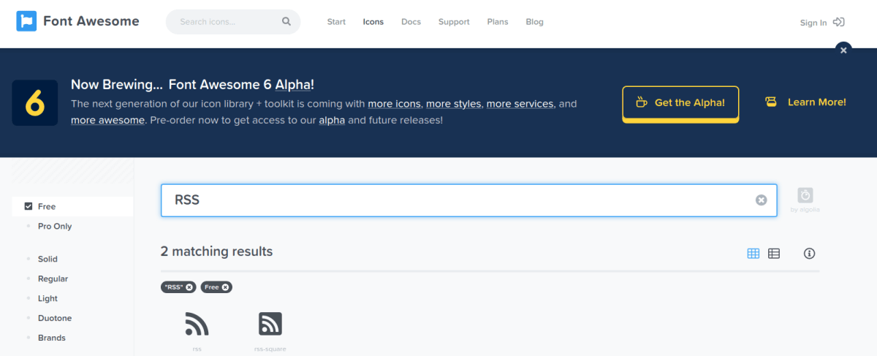
Task: Click the Font Awesome brand name
Action: [x=91, y=21]
